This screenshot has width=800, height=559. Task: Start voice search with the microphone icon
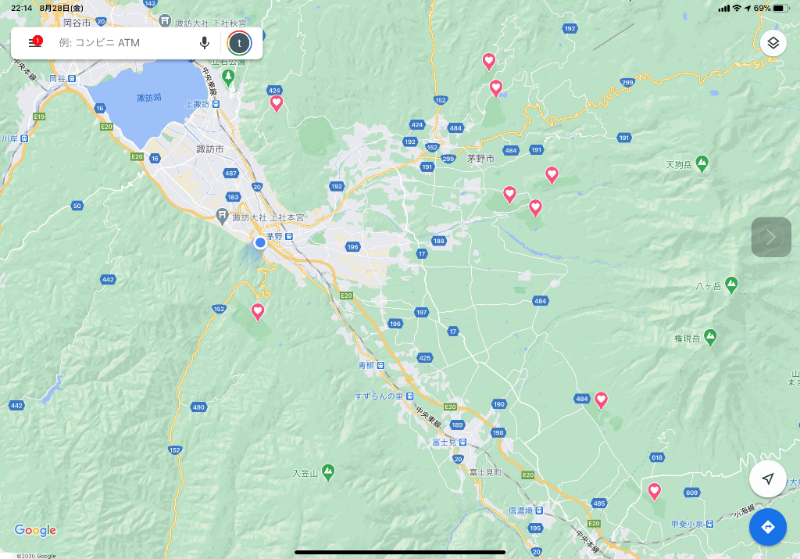(x=205, y=43)
